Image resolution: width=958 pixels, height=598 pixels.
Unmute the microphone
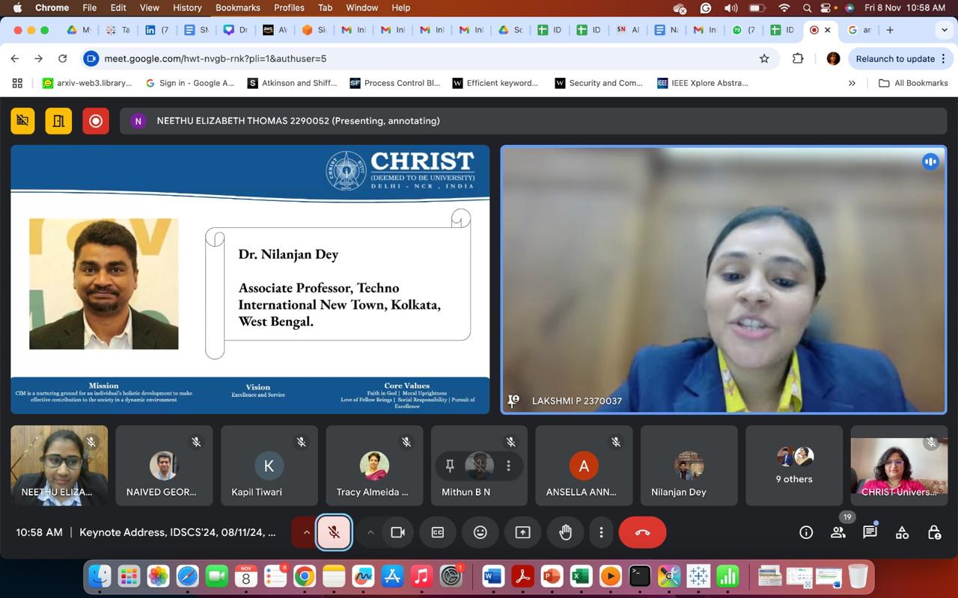[334, 532]
